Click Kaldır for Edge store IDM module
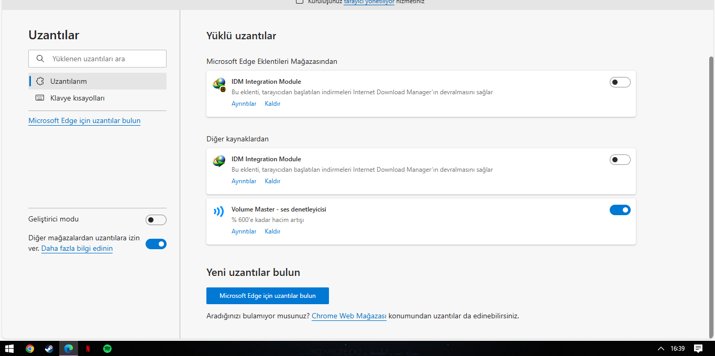The height and width of the screenshot is (356, 715). pyautogui.click(x=272, y=104)
